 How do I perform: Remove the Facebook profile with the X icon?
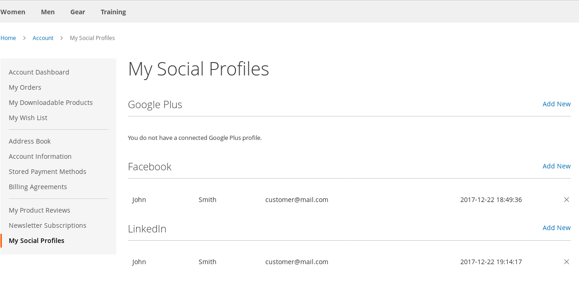pos(567,200)
